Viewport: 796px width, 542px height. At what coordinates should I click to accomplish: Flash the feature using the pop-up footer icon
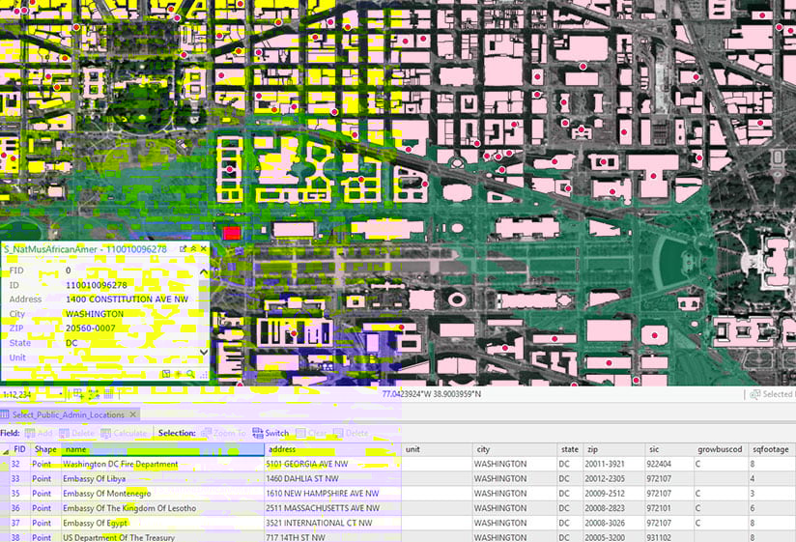tap(178, 374)
